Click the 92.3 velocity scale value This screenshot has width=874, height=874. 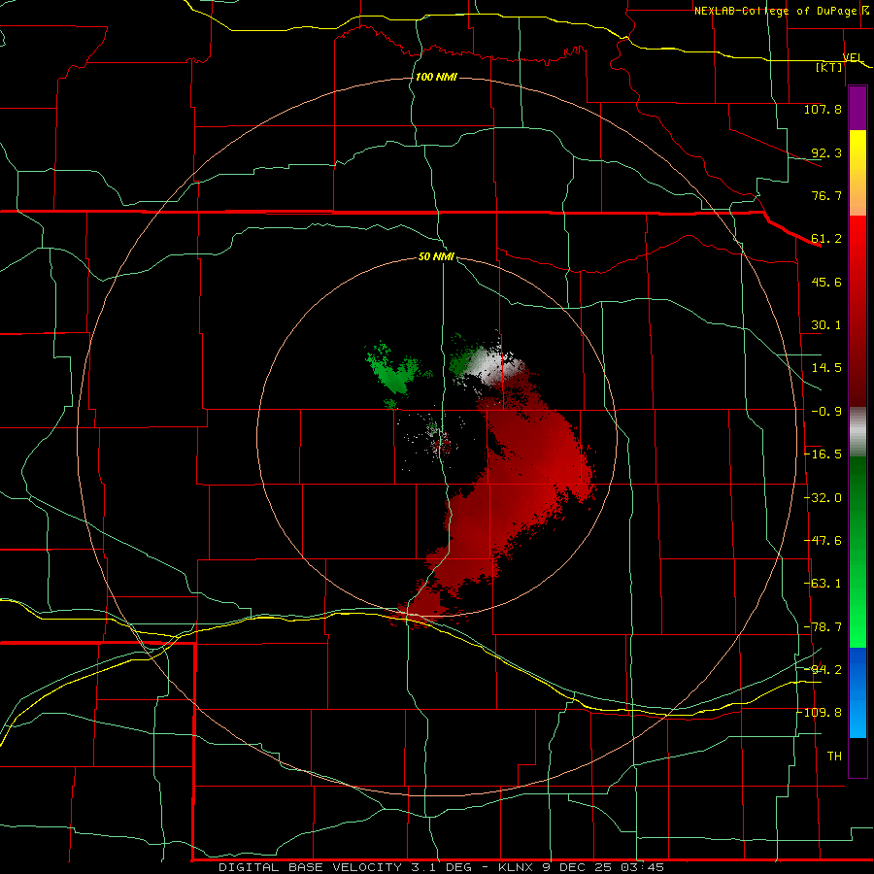point(826,152)
